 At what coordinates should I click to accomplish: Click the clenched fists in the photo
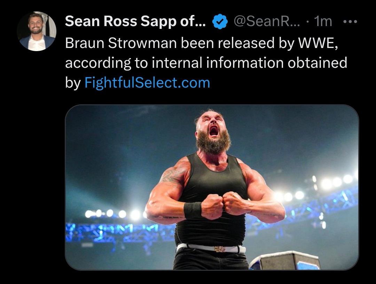tap(223, 205)
